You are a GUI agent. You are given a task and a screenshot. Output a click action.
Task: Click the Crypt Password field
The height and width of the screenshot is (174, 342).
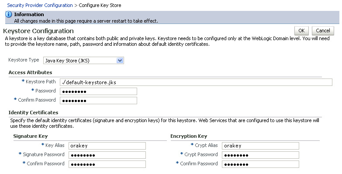tap(260, 155)
